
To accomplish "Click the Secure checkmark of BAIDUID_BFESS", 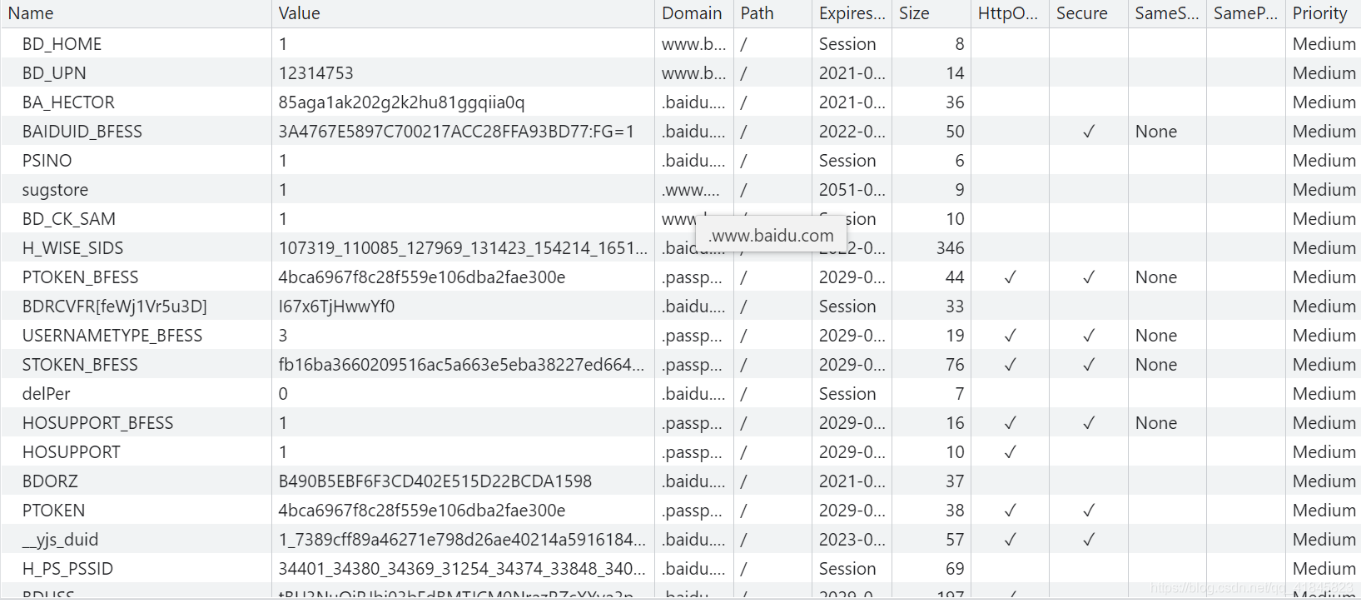I will click(x=1089, y=132).
